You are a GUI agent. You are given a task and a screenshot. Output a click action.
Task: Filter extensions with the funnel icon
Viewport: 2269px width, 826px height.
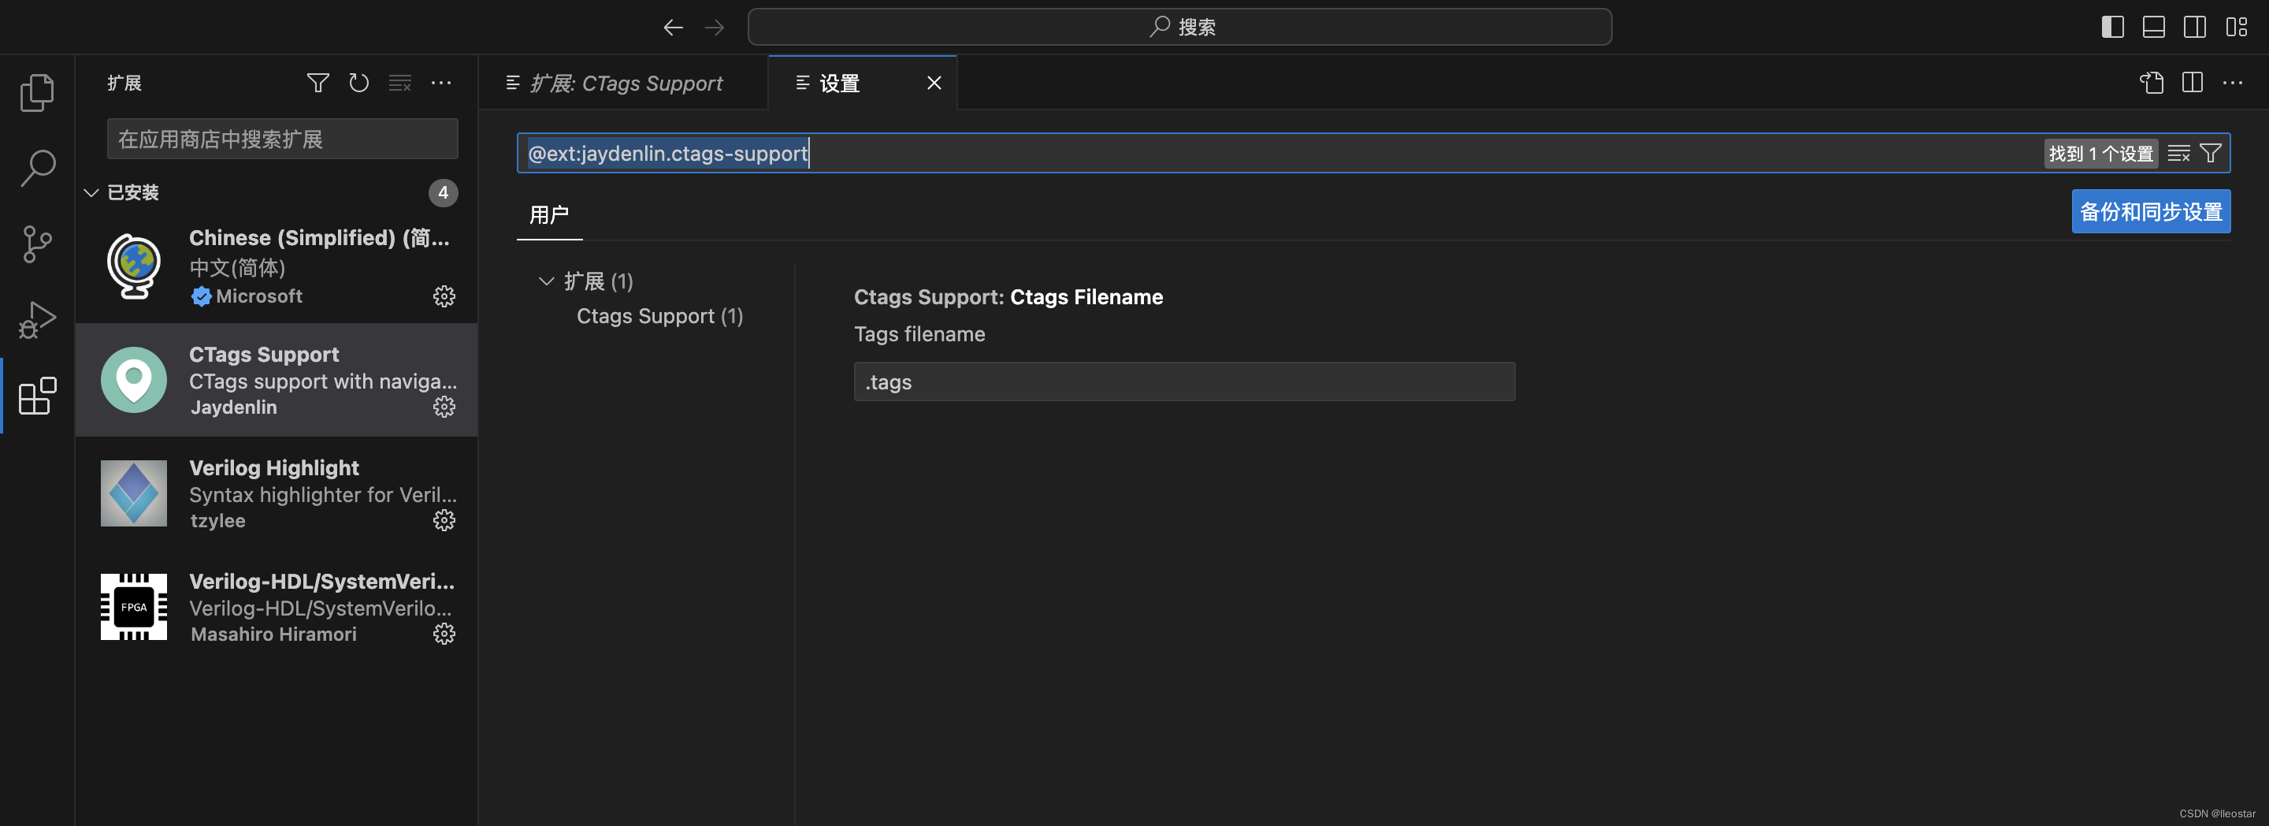tap(318, 83)
